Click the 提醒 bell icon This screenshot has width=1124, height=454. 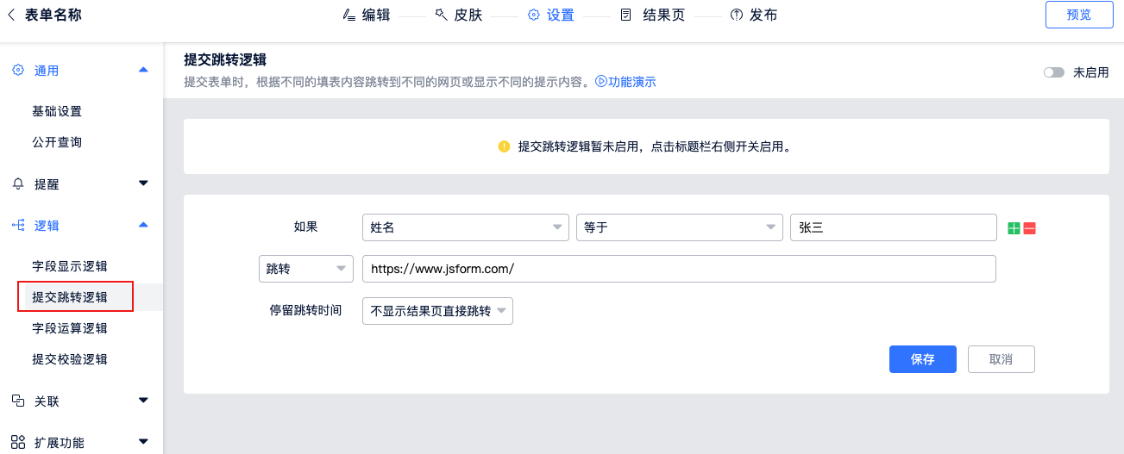(18, 183)
